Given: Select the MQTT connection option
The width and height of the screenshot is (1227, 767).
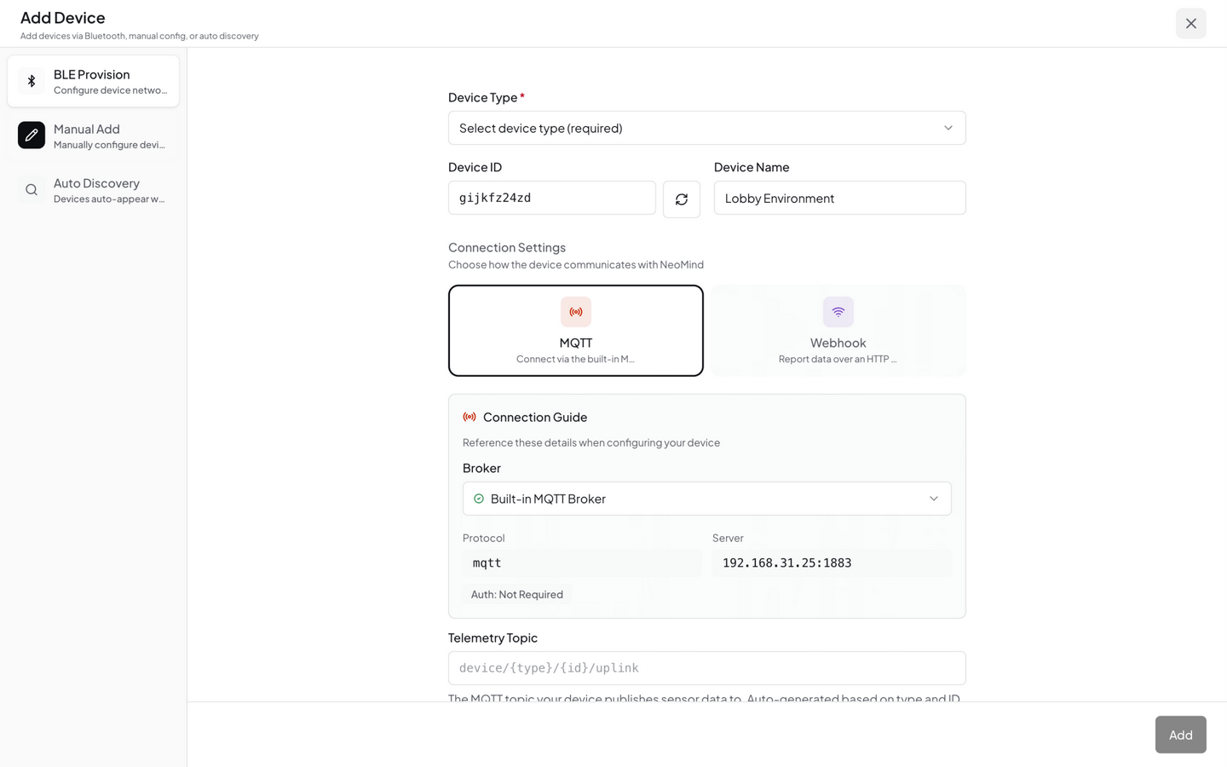Looking at the screenshot, I should (x=576, y=331).
